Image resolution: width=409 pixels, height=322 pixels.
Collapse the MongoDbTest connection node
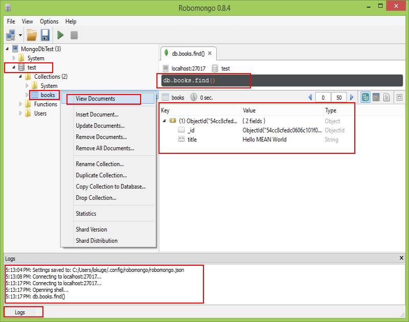click(x=7, y=49)
